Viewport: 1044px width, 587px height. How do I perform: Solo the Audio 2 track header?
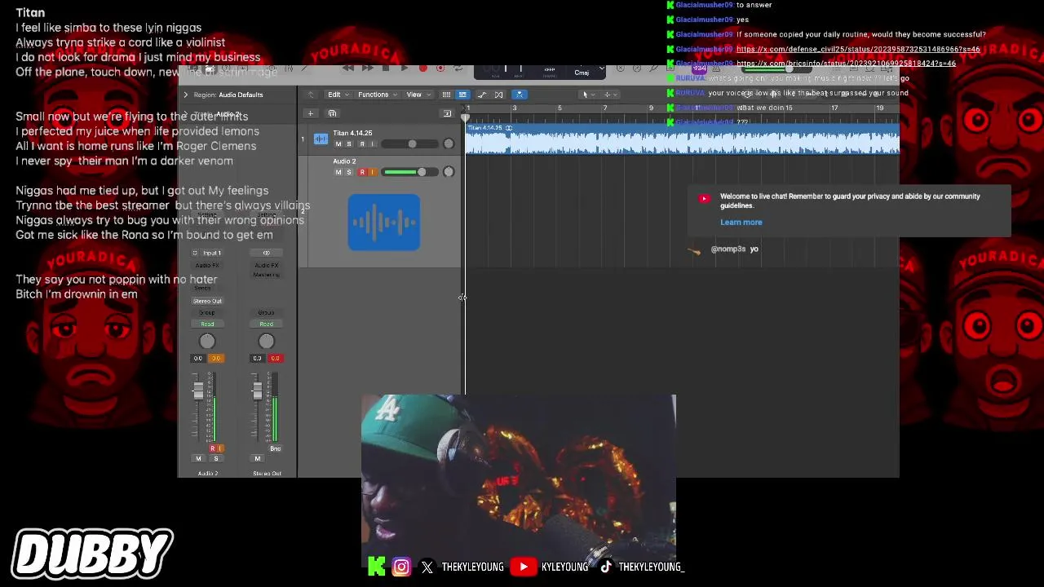click(349, 172)
